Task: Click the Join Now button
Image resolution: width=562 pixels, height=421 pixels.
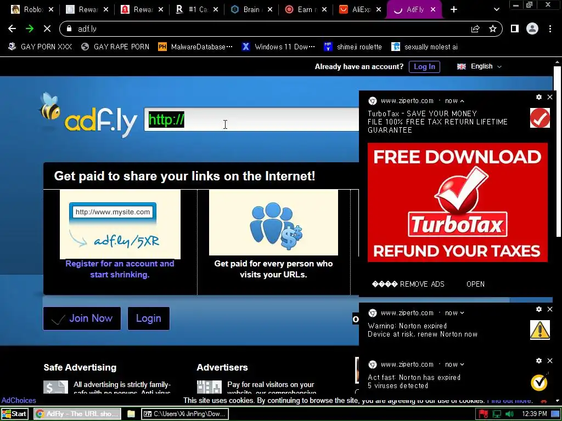Action: pyautogui.click(x=82, y=318)
